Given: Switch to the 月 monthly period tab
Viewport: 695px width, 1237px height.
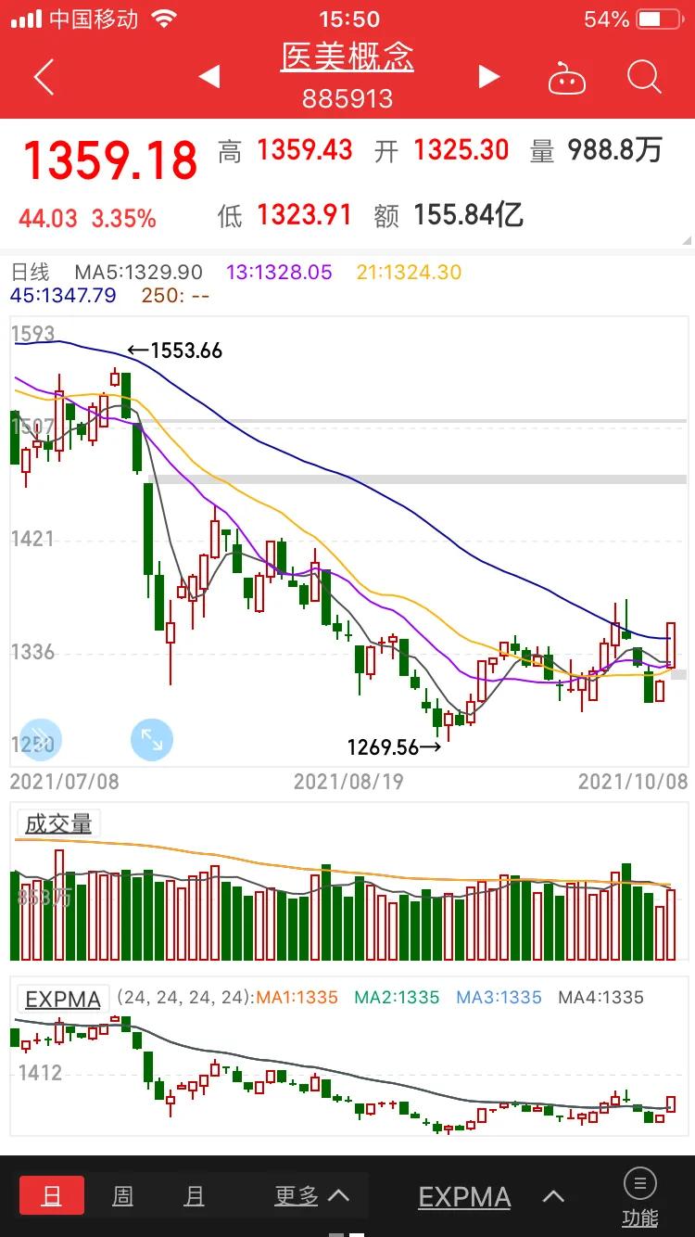Looking at the screenshot, I should click(x=194, y=1196).
